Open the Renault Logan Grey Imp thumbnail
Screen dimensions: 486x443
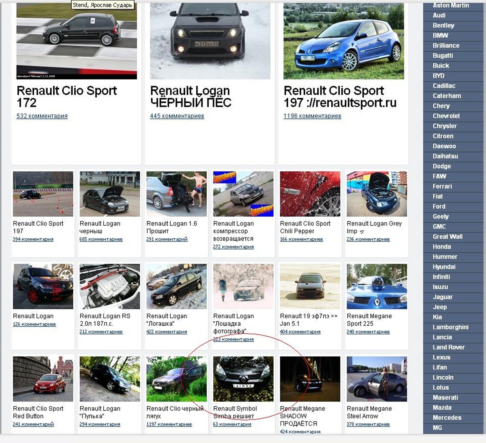pos(377,194)
